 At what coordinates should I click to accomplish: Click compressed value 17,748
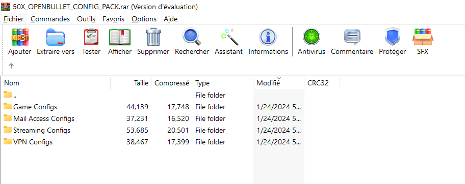tap(178, 107)
